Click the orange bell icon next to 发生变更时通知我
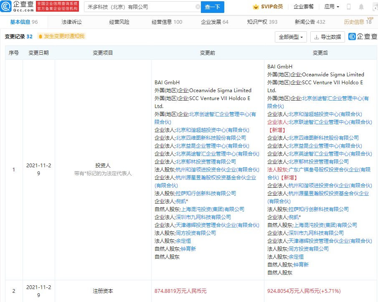 point(40,36)
